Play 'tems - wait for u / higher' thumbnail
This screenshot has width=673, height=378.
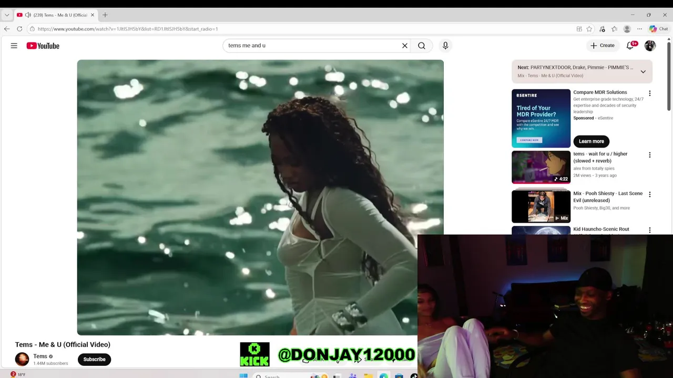click(541, 167)
